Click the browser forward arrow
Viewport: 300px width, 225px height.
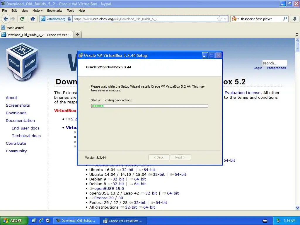tap(13, 19)
